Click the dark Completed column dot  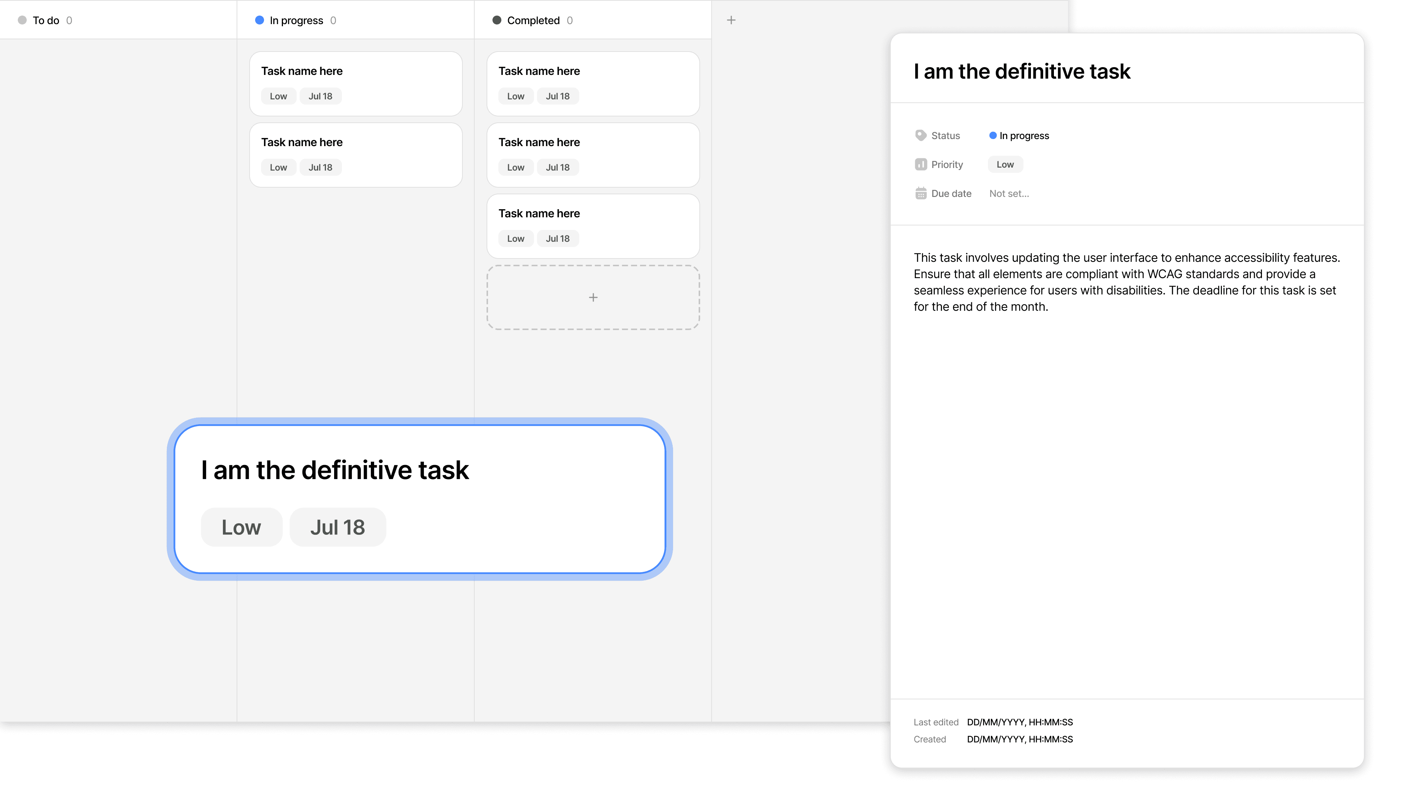click(497, 20)
